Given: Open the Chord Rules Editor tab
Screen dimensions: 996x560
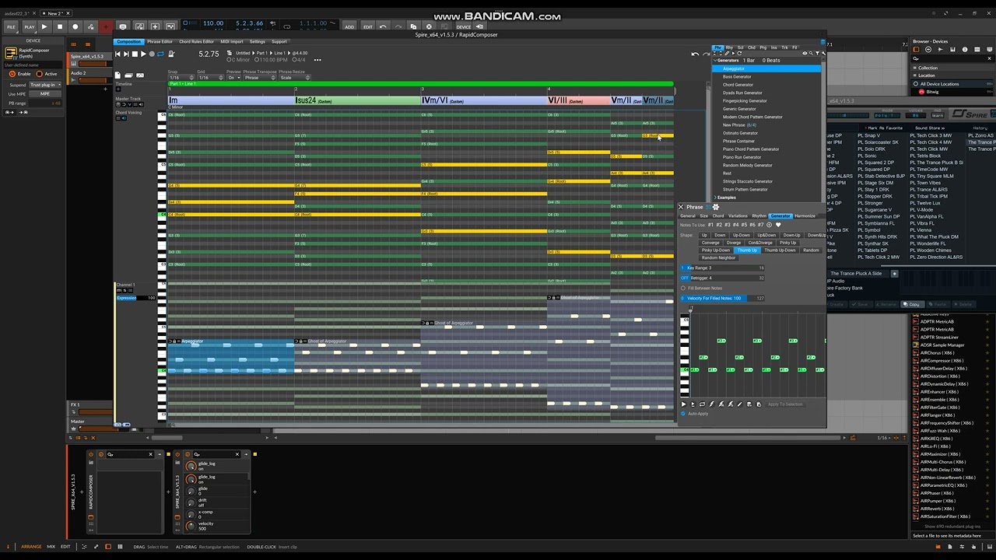Looking at the screenshot, I should (x=196, y=42).
